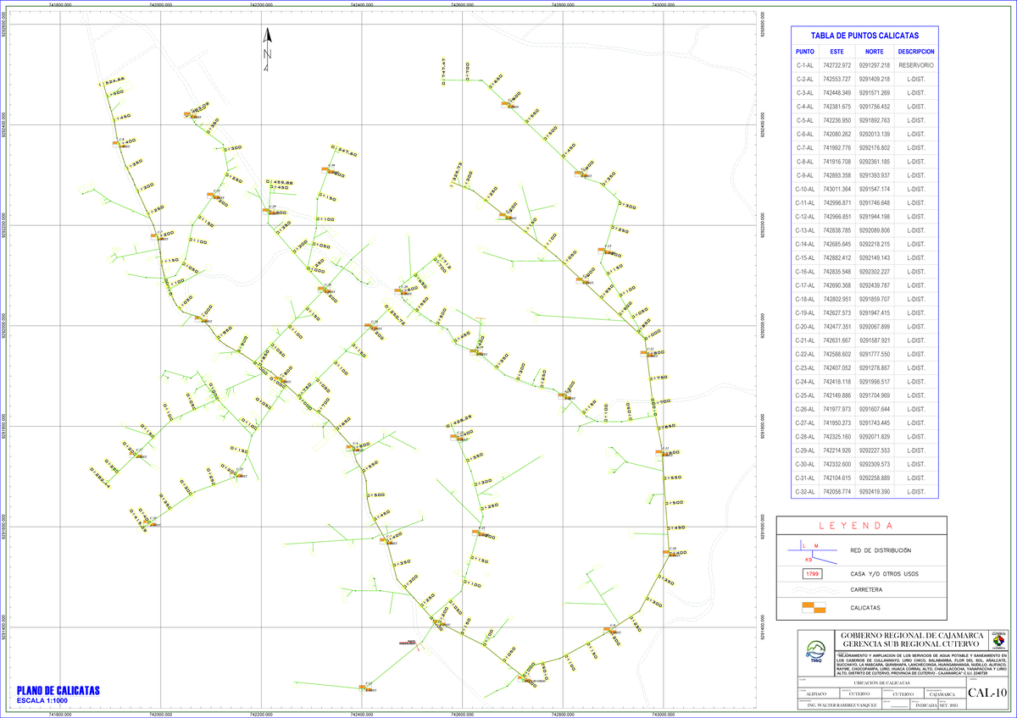Click the 'C-25-AL' point cell
The width and height of the screenshot is (1017, 718).
click(x=804, y=395)
